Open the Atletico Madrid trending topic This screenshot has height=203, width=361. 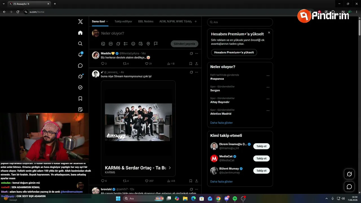click(x=221, y=114)
